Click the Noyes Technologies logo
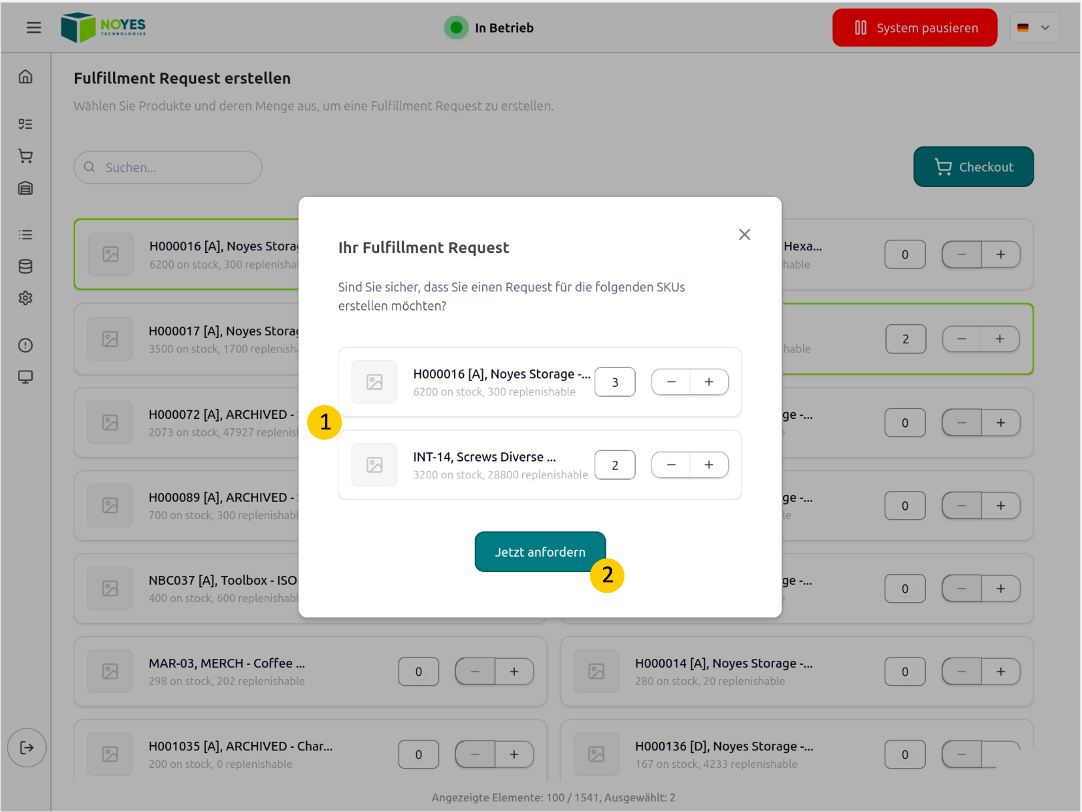This screenshot has height=812, width=1082. pyautogui.click(x=103, y=27)
